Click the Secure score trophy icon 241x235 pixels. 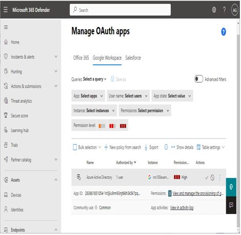6,115
